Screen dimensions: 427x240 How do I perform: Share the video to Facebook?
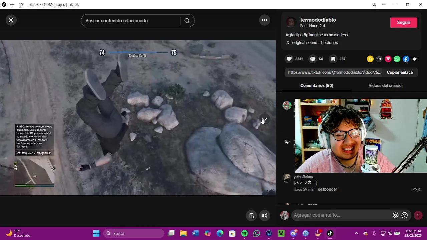(x=406, y=59)
